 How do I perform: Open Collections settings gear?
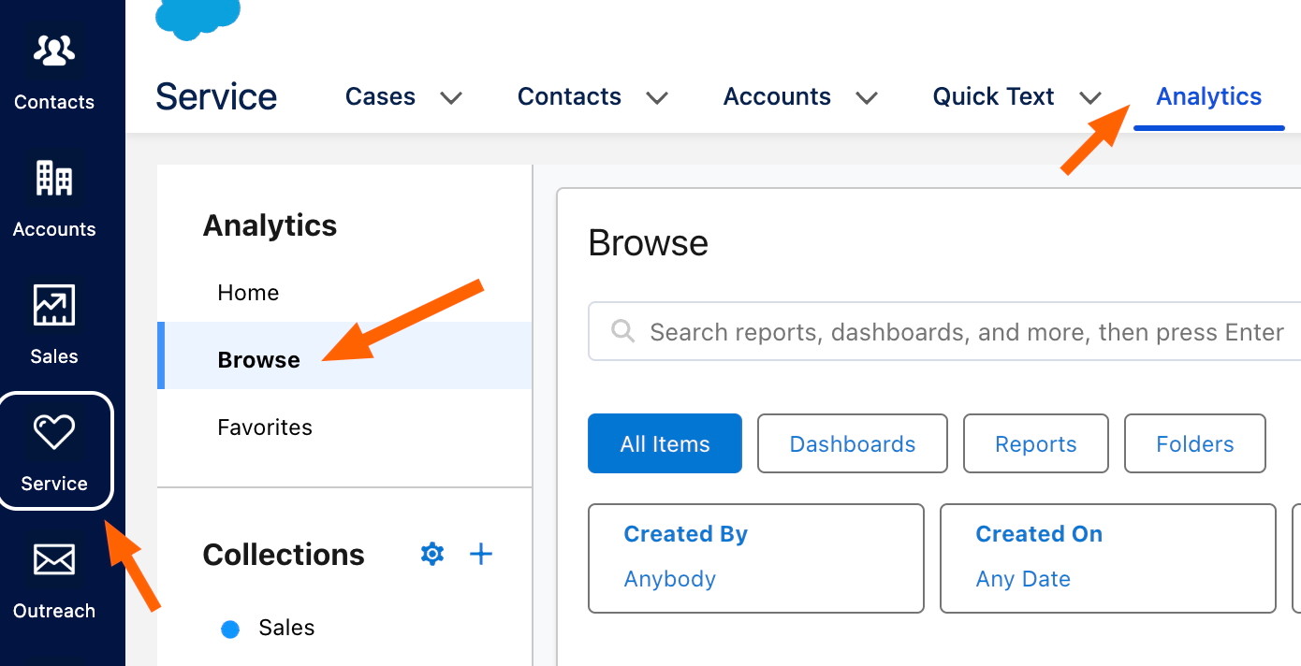[x=431, y=554]
